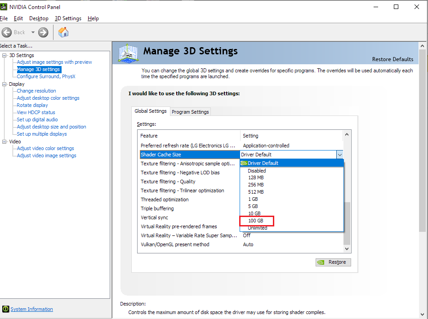Image resolution: width=428 pixels, height=319 pixels.
Task: Collapse the 3D Settings tree node
Action: pyautogui.click(x=4, y=55)
